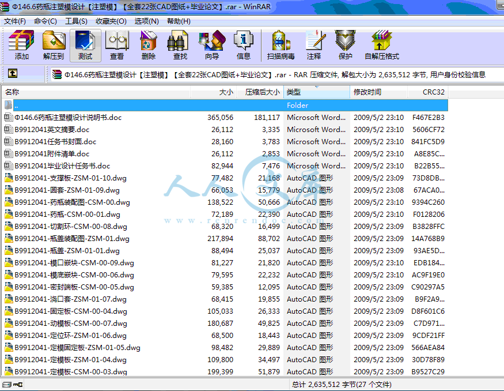Select file B9912041-瓶盖-ZSM-01-01.dwg

tap(67, 251)
